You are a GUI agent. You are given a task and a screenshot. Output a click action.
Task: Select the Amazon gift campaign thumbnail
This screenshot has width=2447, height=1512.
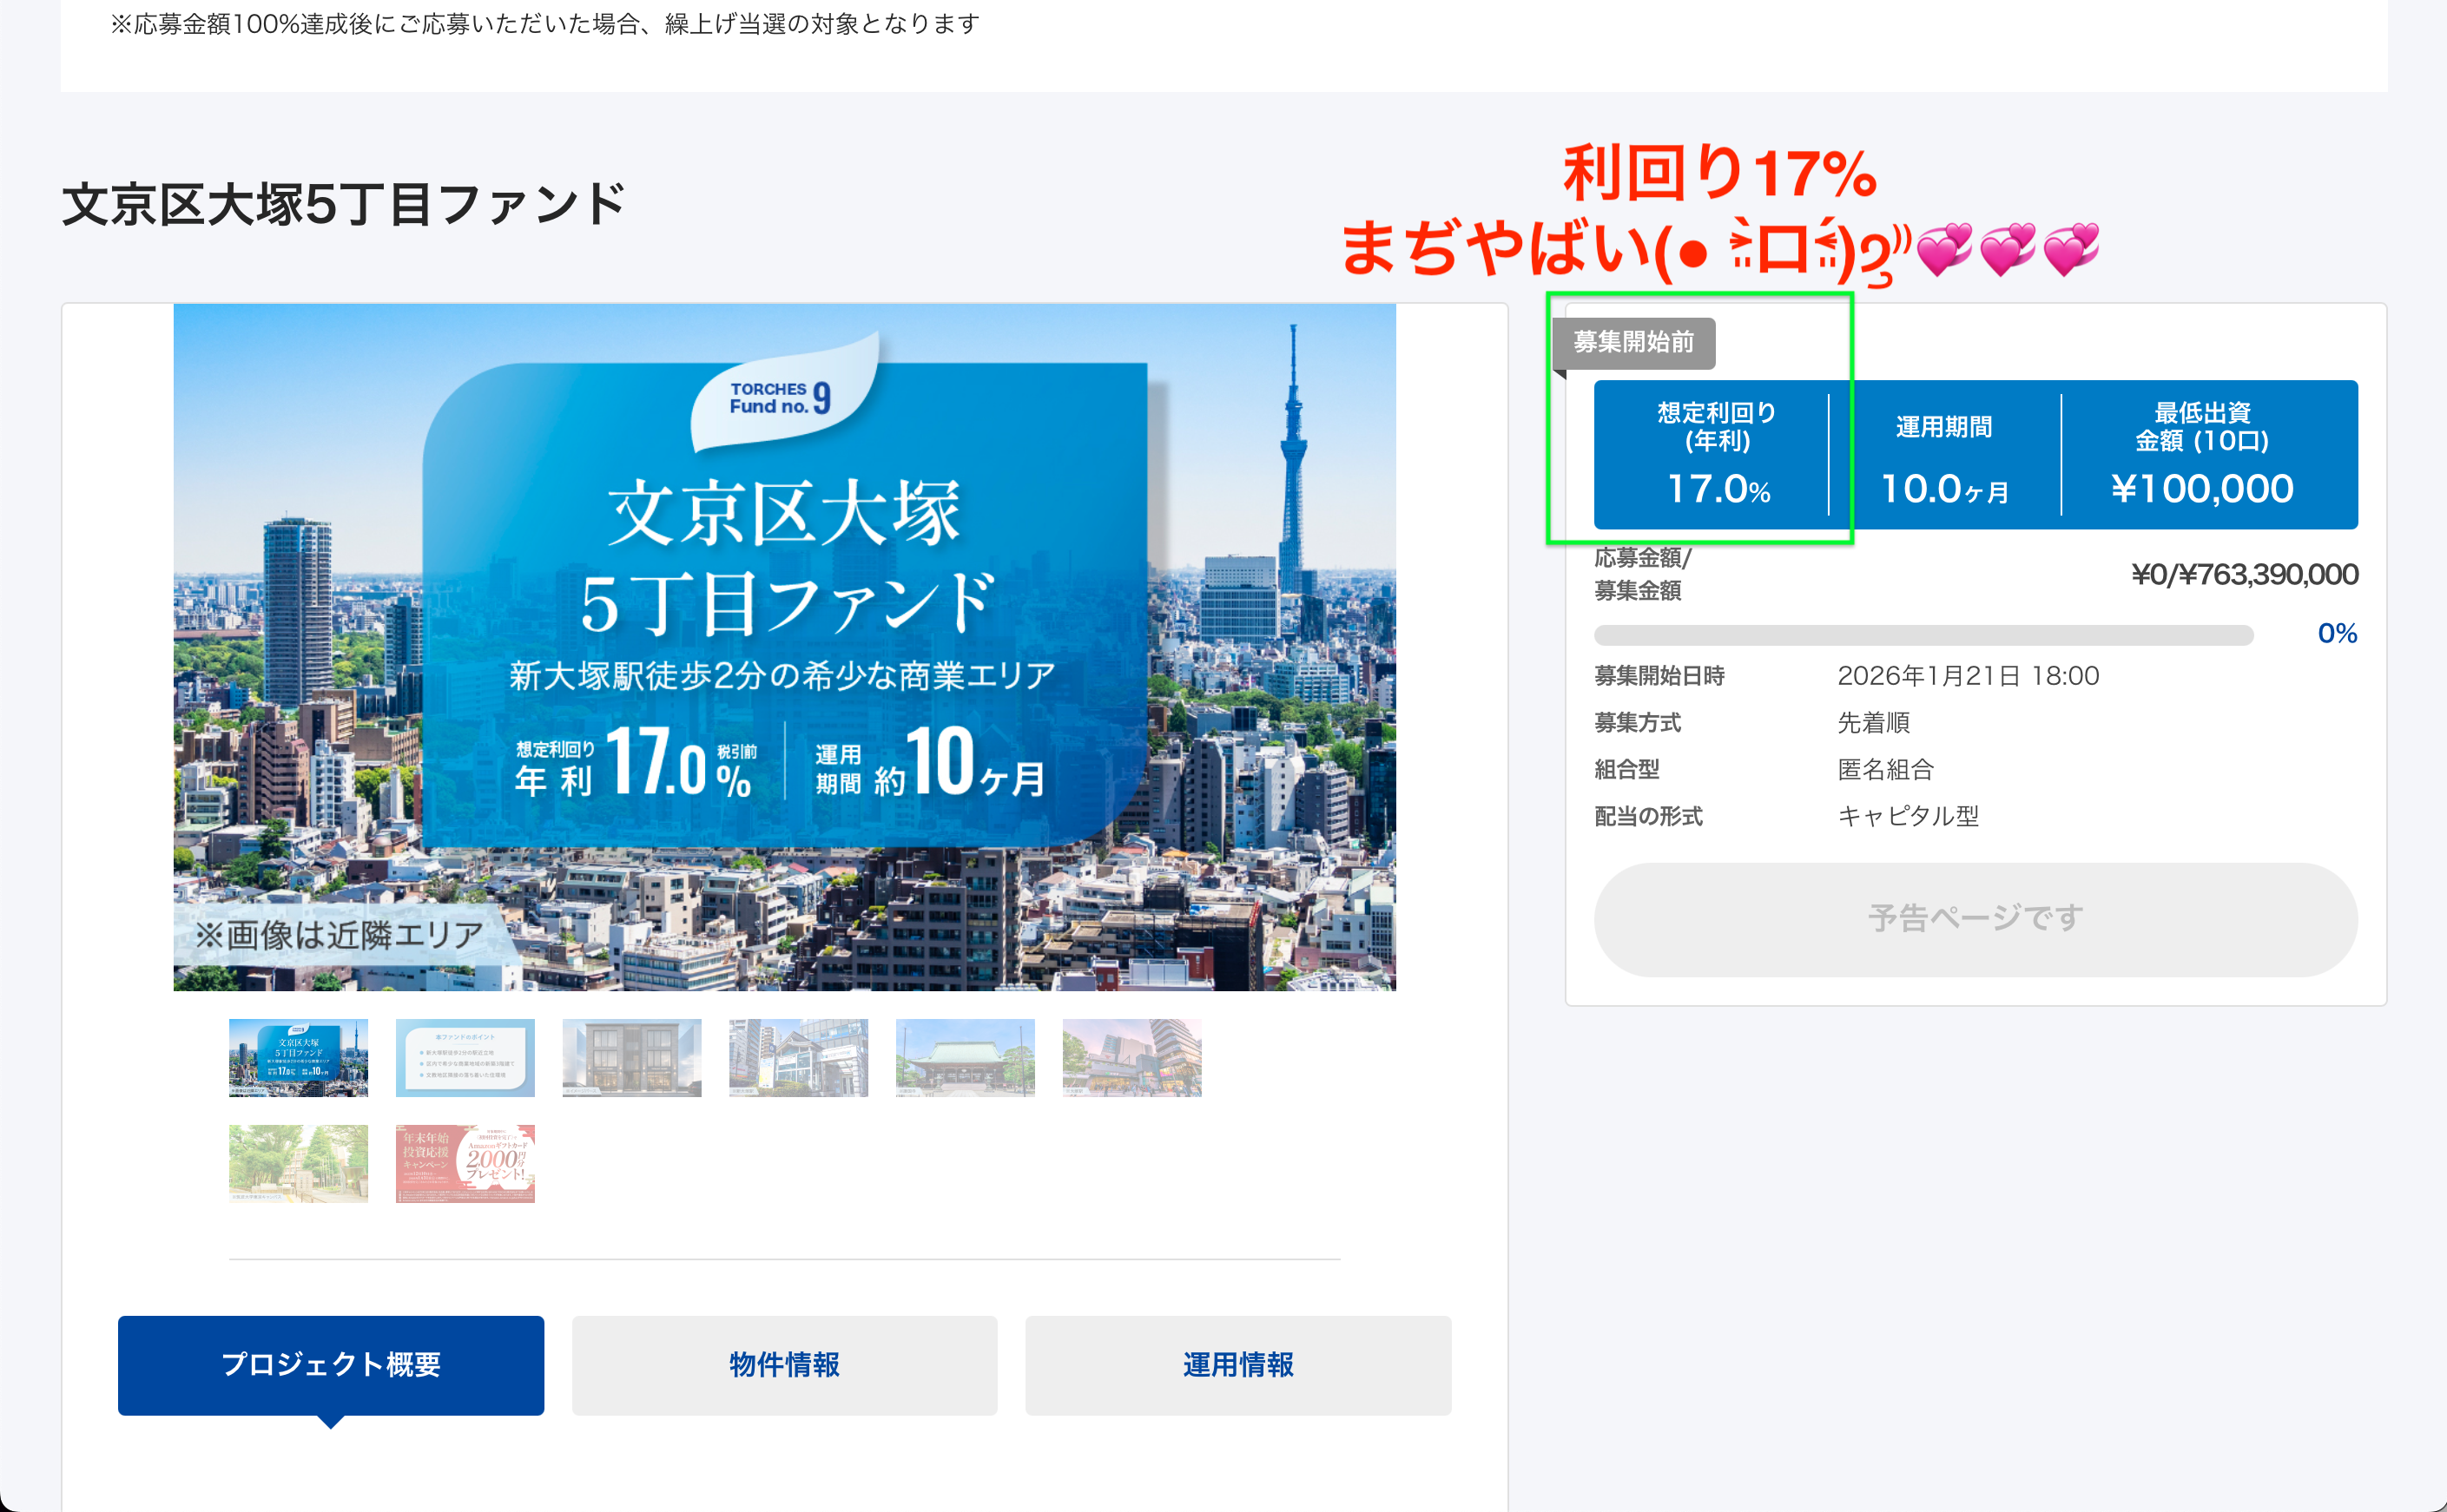click(465, 1163)
